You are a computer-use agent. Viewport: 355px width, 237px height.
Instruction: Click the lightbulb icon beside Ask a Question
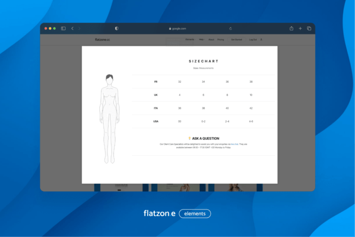pos(190,138)
